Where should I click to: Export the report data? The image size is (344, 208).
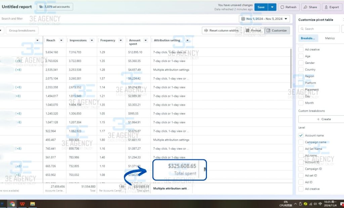coord(326,7)
